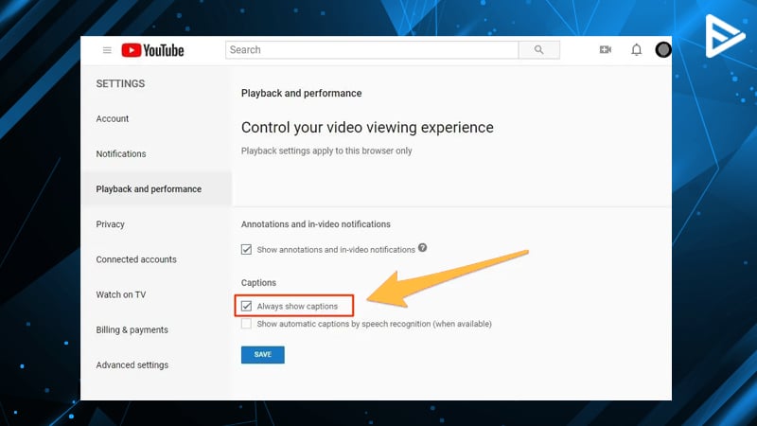Toggle the Always show captions checkbox
Screen dimensions: 757x426
tap(246, 306)
